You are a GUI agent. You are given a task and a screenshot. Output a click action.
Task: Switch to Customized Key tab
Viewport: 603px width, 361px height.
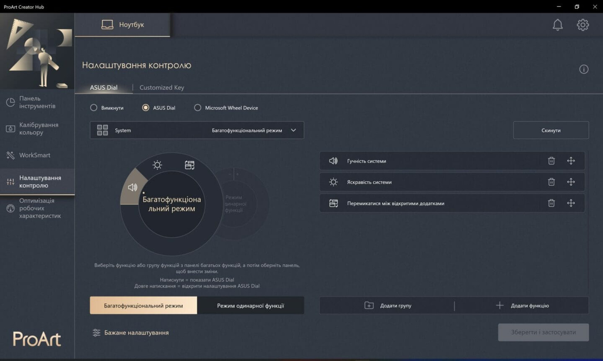coord(162,87)
